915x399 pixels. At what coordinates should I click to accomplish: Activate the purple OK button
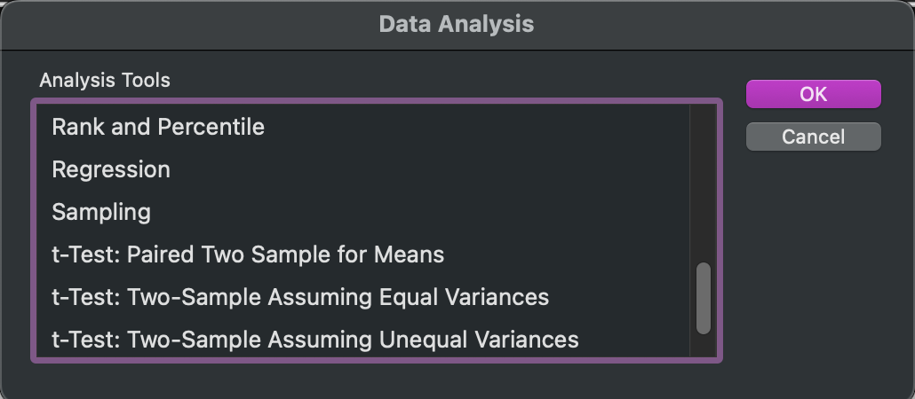coord(814,94)
